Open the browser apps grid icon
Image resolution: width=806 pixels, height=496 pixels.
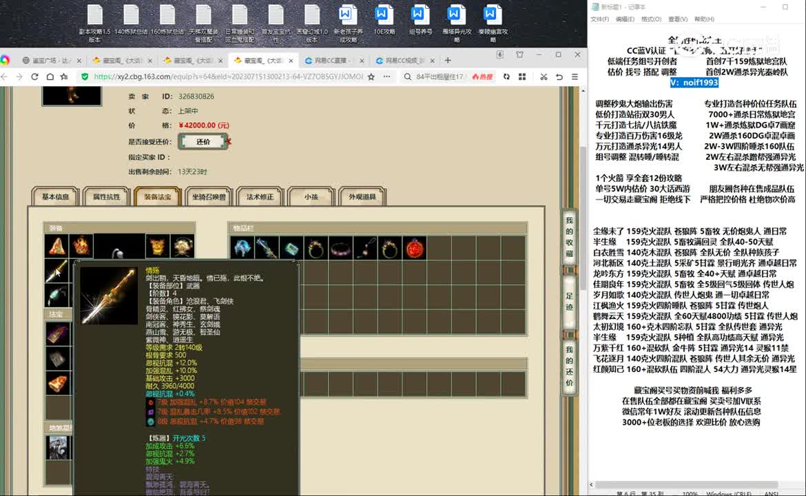(522, 76)
